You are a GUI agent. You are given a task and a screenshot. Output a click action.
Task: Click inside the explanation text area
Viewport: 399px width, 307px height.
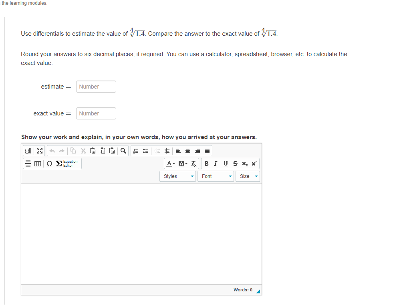[141, 234]
